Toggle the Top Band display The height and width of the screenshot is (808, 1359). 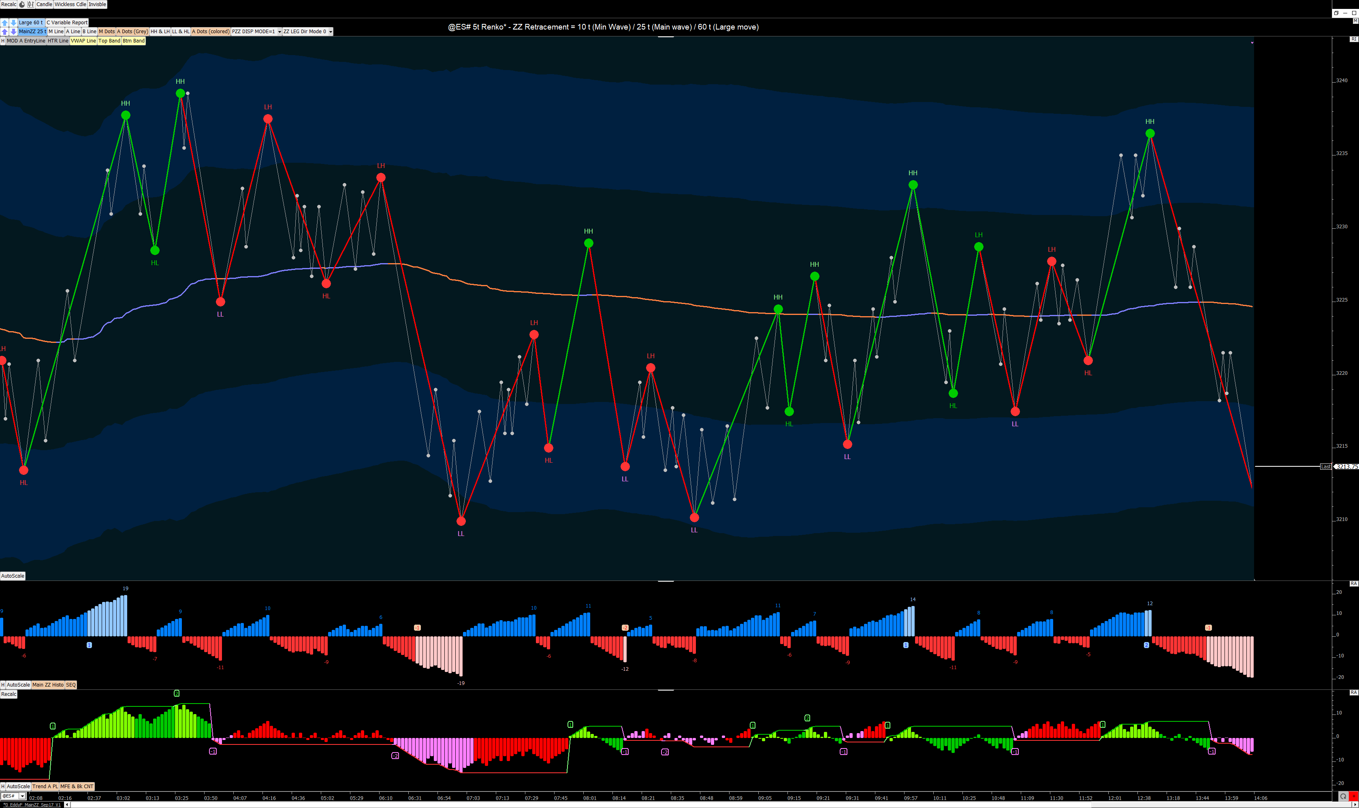tap(109, 41)
